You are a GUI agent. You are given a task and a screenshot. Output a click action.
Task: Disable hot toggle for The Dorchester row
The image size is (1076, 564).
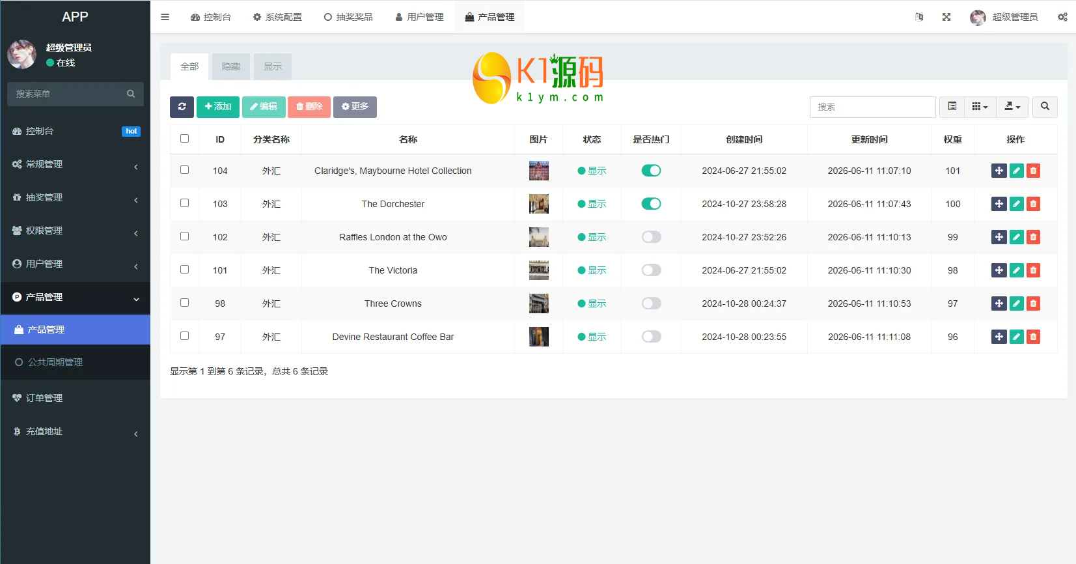(652, 204)
